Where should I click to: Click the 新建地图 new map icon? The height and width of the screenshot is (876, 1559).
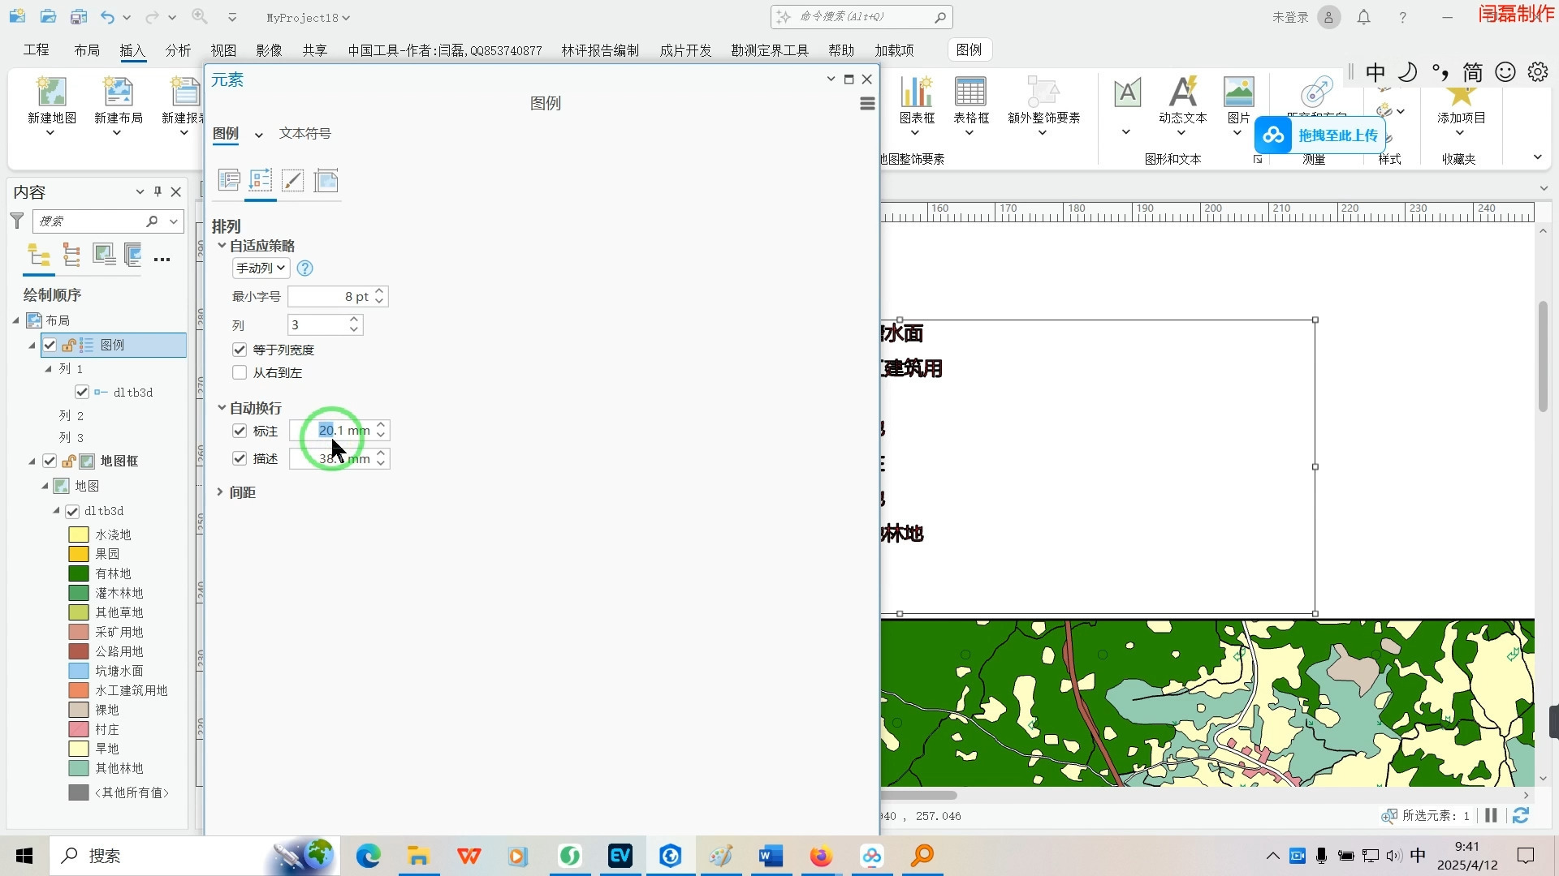pyautogui.click(x=50, y=92)
